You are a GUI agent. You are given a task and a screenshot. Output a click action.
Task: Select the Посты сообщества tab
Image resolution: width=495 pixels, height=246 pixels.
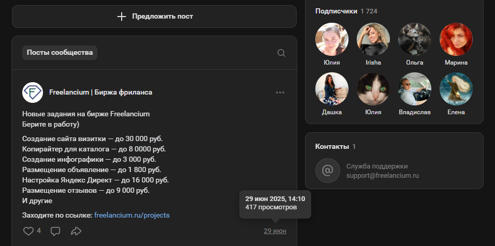pos(60,53)
